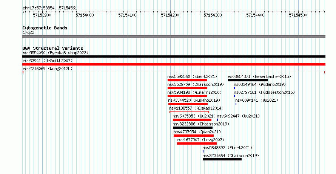
Task: Select nsv5934198 (Almarri2020) label
Action: pos(194,92)
